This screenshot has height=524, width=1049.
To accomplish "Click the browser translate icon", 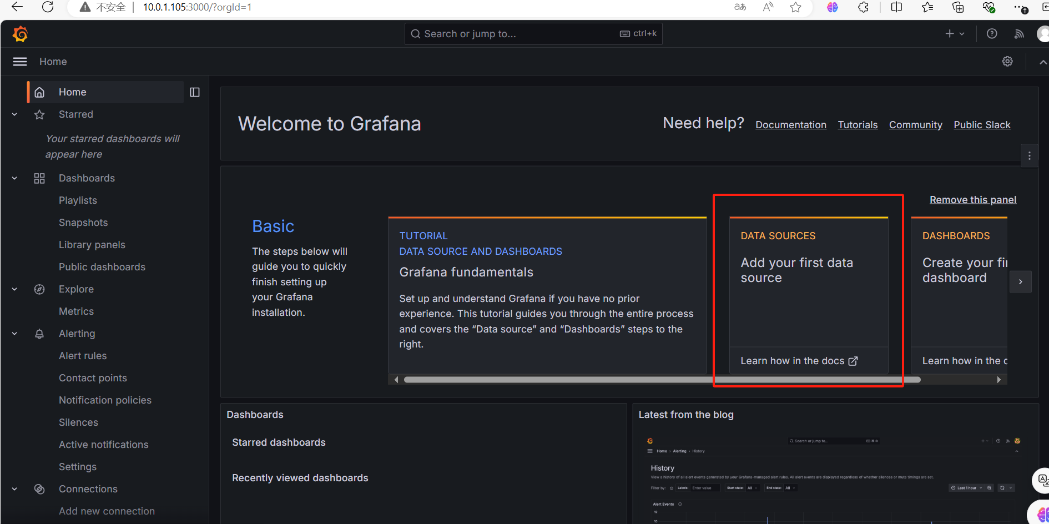I will 740,7.
